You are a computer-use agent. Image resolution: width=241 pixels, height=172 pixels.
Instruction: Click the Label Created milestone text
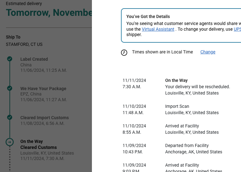pyautogui.click(x=34, y=59)
